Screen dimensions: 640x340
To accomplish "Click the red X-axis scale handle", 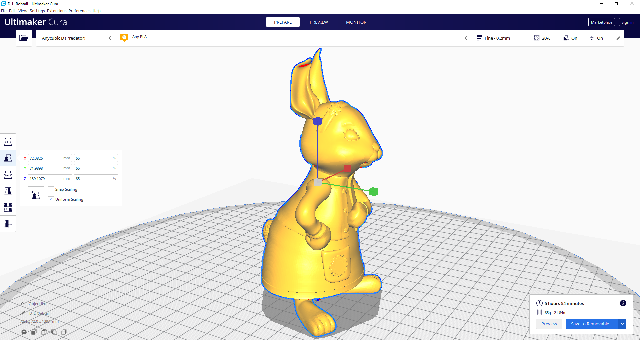I will tap(347, 168).
